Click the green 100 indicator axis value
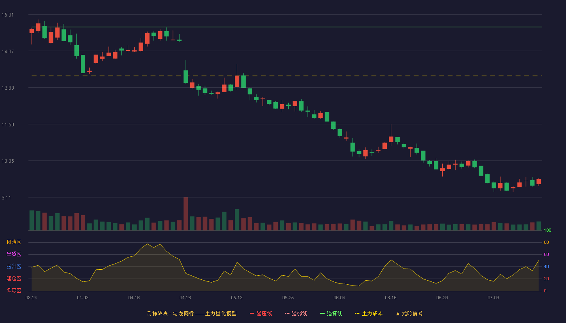The height and width of the screenshot is (323, 566). pos(547,230)
